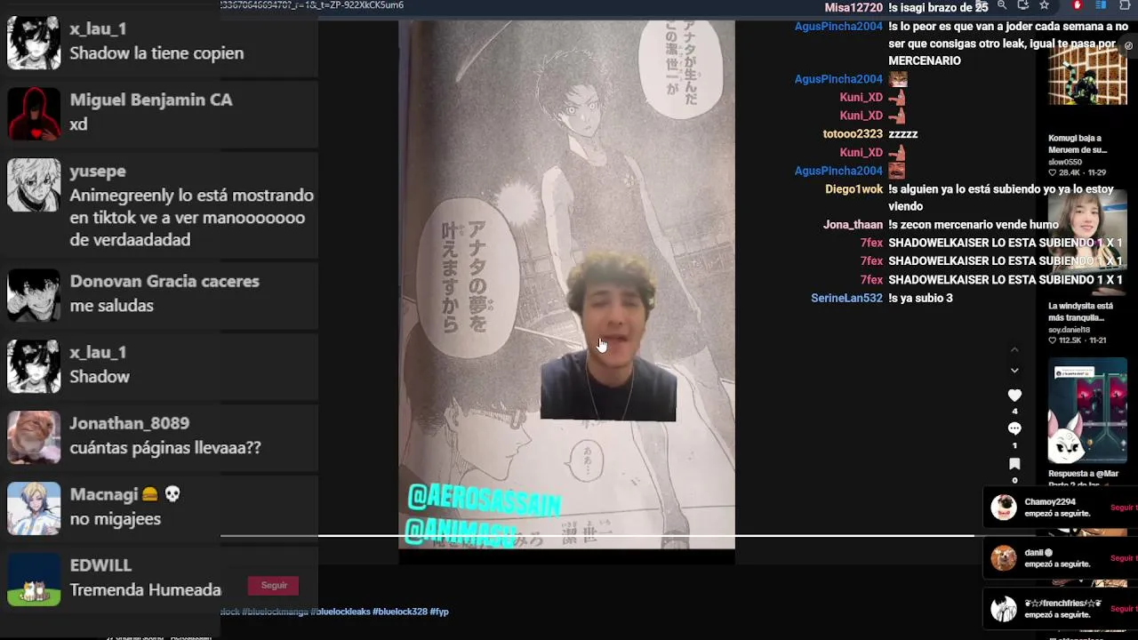
Task: Open the red browser extension icon
Action: point(1078,5)
